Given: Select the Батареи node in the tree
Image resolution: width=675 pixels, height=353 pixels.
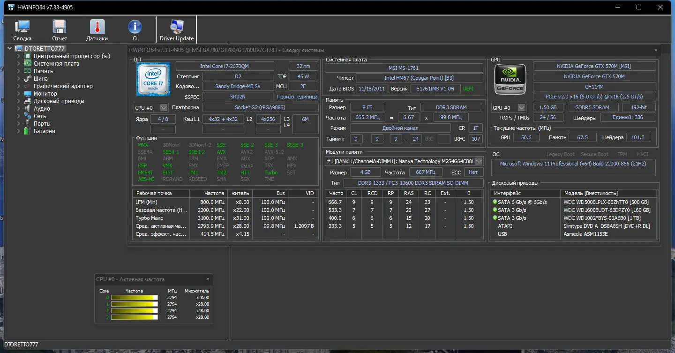Looking at the screenshot, I should click(x=44, y=131).
